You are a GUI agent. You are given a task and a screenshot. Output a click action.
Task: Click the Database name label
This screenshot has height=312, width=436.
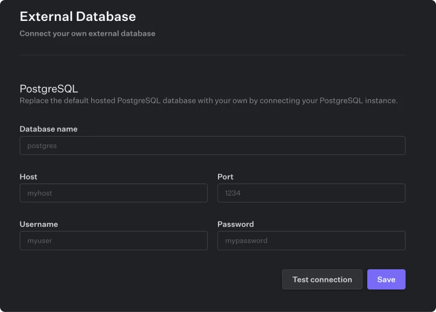[48, 129]
